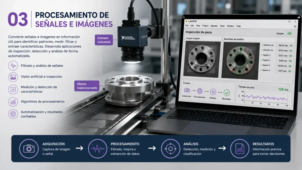Click the green Resultado checkmark in LabVIEW

[227, 93]
